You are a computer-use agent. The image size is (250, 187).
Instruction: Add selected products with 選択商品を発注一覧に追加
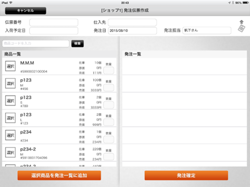coord(59,176)
